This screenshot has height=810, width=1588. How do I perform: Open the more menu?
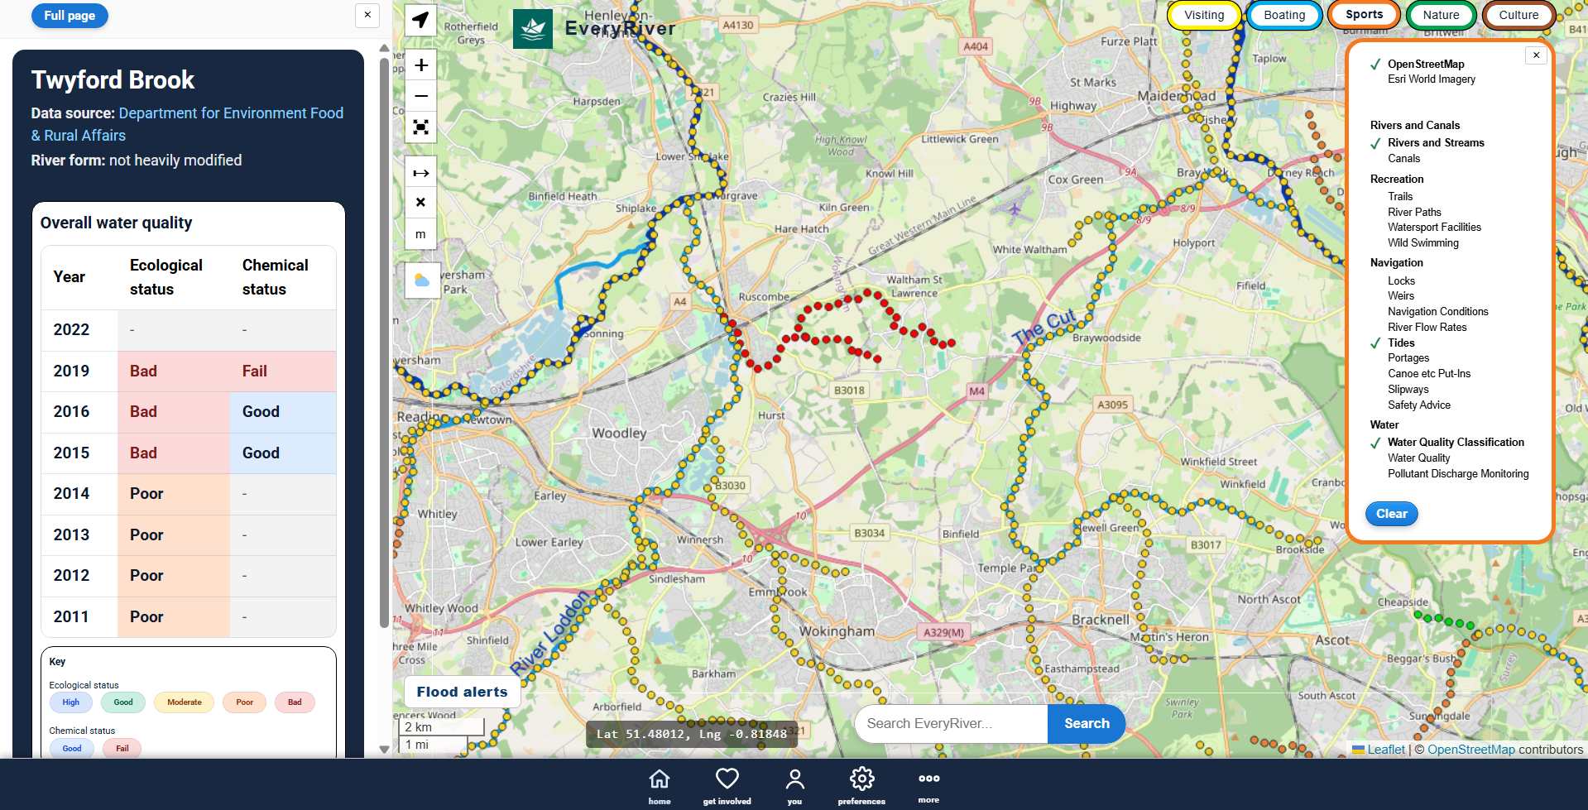[928, 784]
